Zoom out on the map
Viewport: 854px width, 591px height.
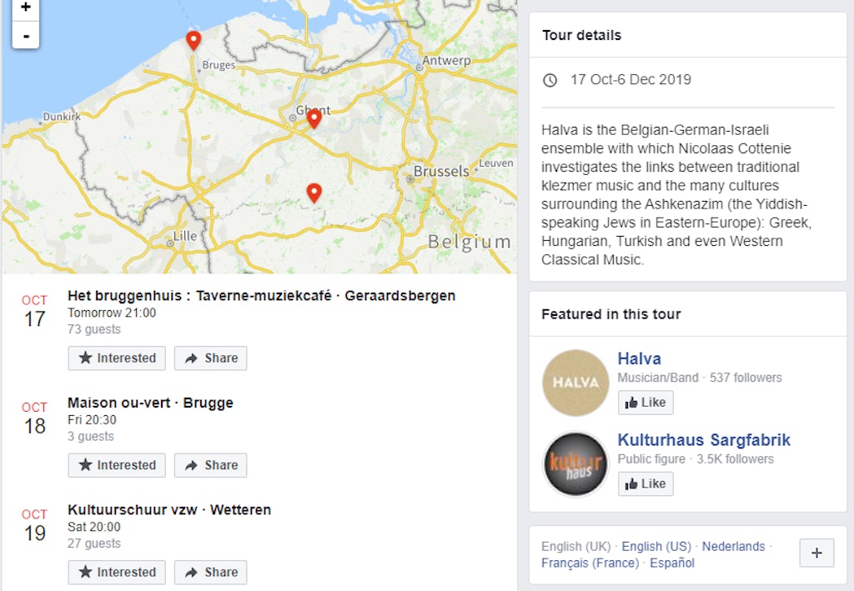tap(26, 36)
